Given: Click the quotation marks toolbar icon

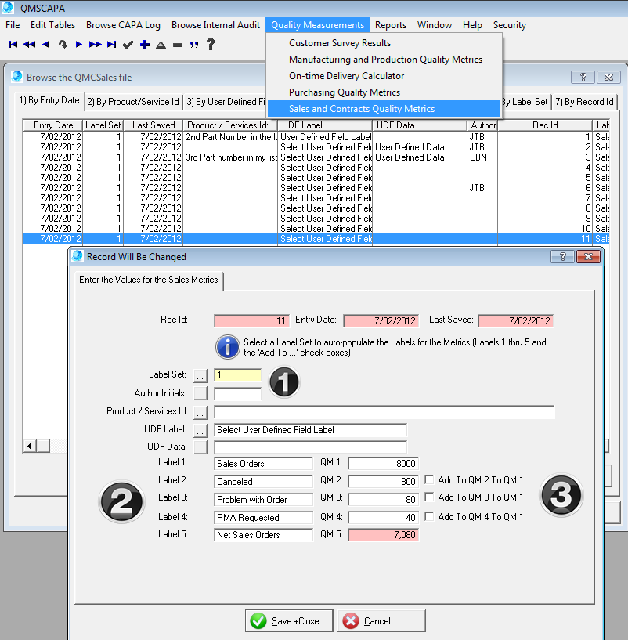Looking at the screenshot, I should point(193,45).
